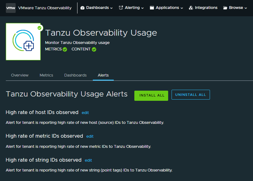
Task: Select the Dashboards tab below the header
Action: click(x=75, y=75)
